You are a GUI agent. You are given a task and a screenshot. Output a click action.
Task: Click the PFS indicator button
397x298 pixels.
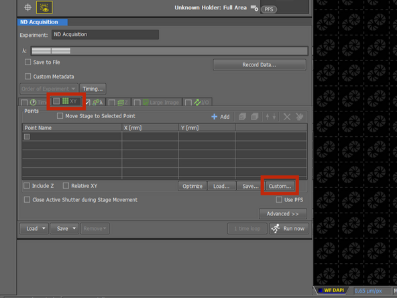coord(269,9)
